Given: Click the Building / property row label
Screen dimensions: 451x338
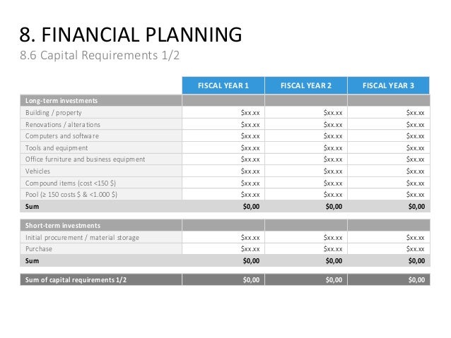Looking at the screenshot, I should coord(54,113).
